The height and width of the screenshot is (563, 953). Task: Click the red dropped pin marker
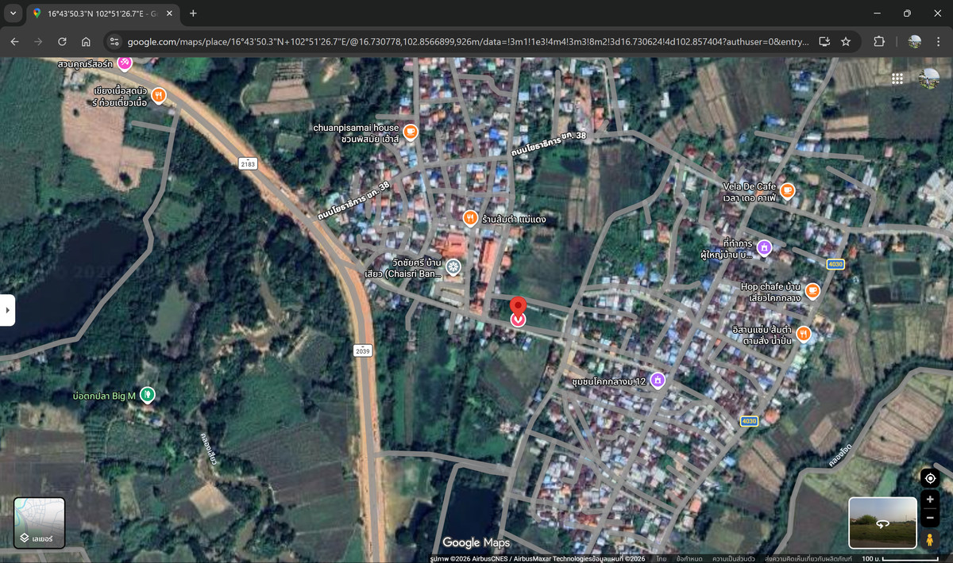coord(518,307)
